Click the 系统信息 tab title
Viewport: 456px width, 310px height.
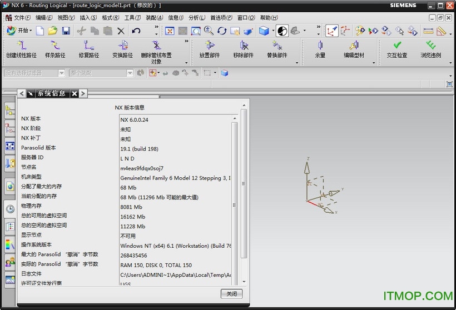[52, 93]
